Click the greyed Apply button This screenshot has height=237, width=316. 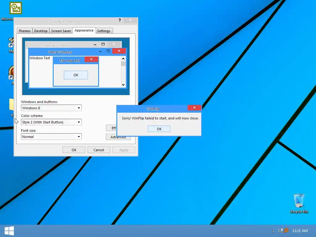click(x=124, y=150)
